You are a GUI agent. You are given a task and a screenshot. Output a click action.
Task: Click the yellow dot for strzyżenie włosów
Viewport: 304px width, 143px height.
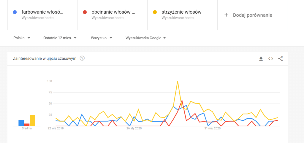point(155,12)
